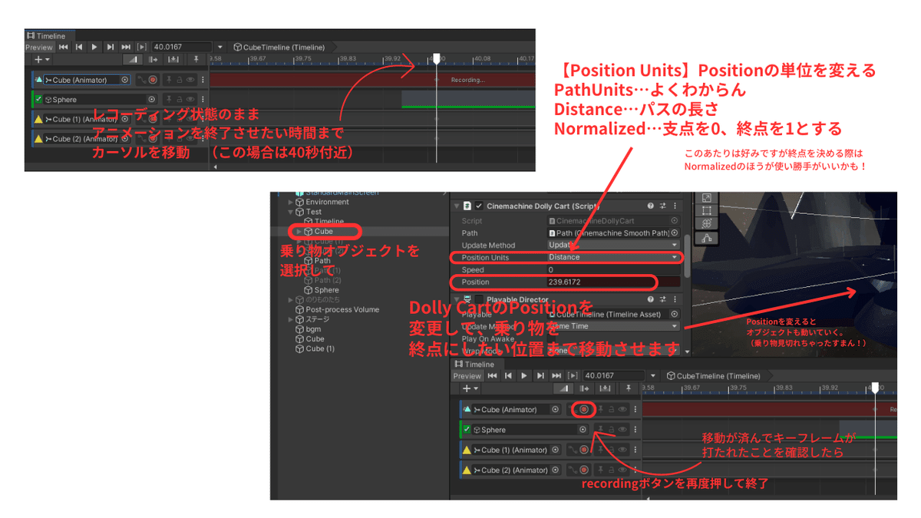
Task: Open the Path field object picker
Action: pyautogui.click(x=675, y=233)
